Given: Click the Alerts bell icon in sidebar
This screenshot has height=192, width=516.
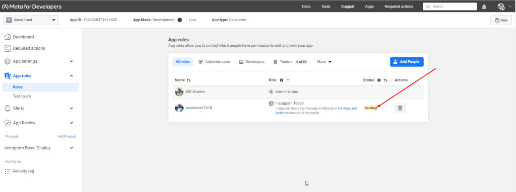Looking at the screenshot, I should (x=8, y=108).
